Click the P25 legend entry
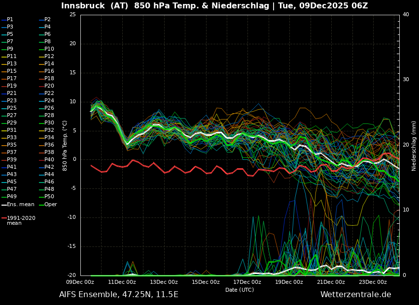The width and height of the screenshot is (419, 305). point(11,108)
